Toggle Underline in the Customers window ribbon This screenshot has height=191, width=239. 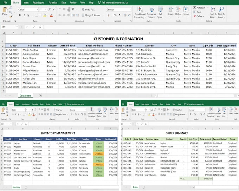28,15
